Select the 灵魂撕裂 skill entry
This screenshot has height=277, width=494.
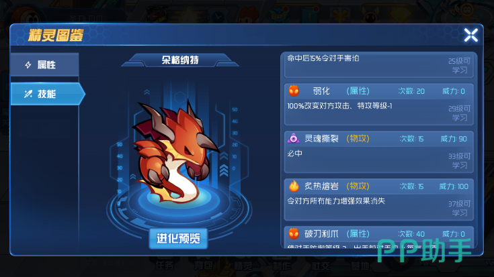378,152
